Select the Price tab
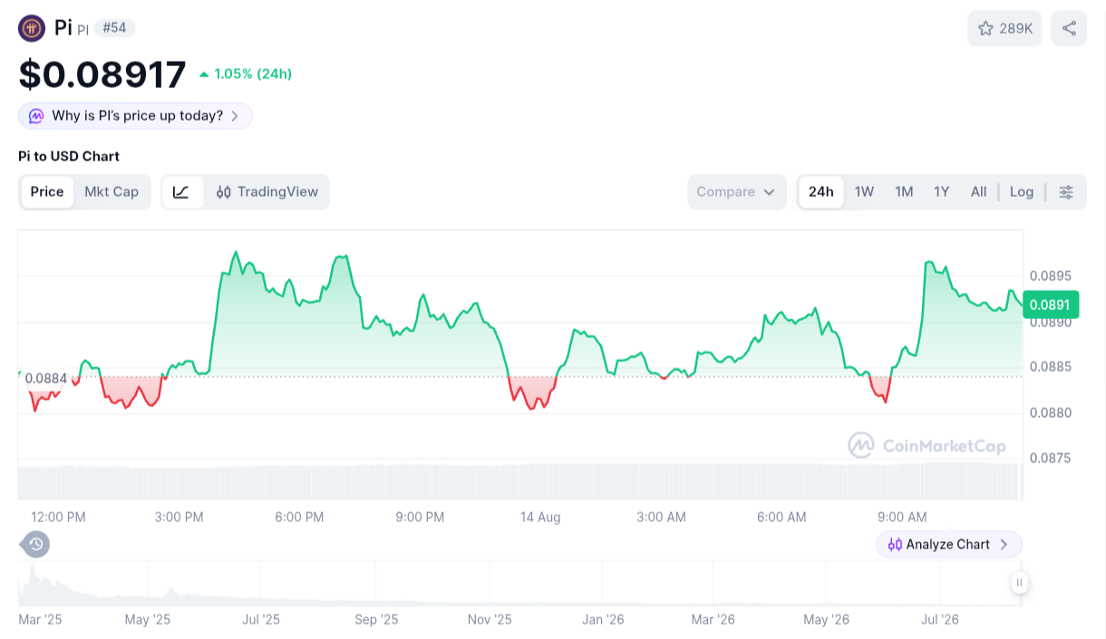The image size is (1106, 639). pyautogui.click(x=47, y=192)
